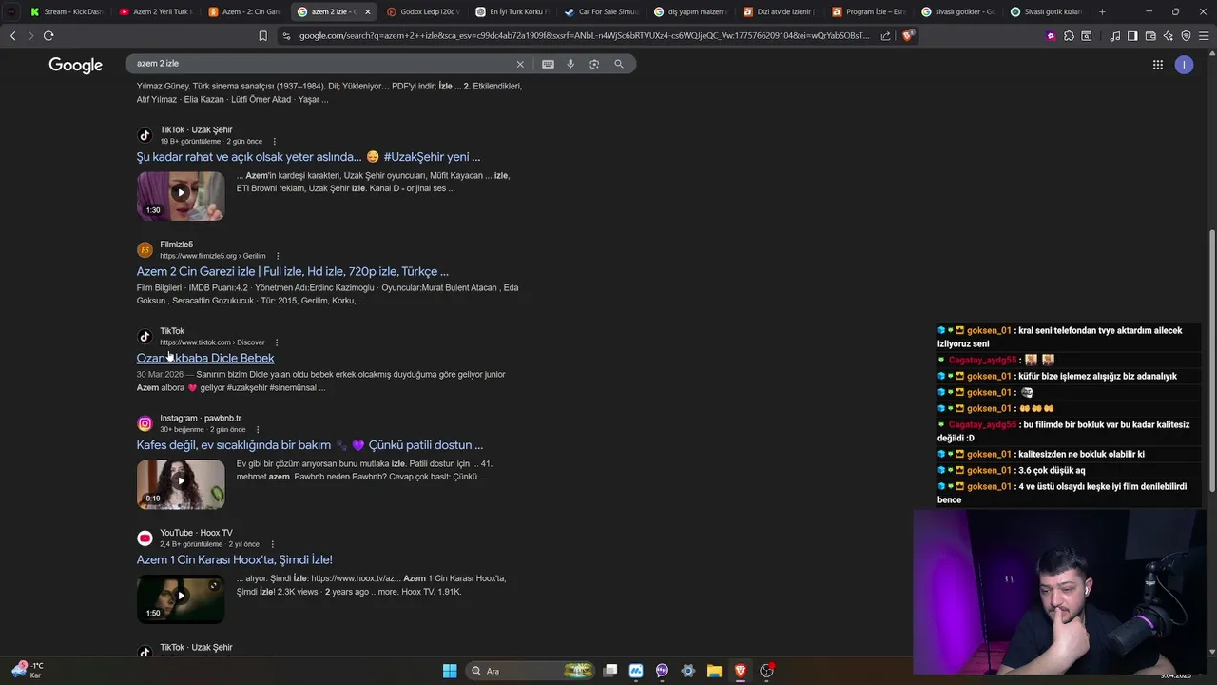Play the 0:19 pawbnb video thumbnail
The width and height of the screenshot is (1217, 685).
pos(181,484)
